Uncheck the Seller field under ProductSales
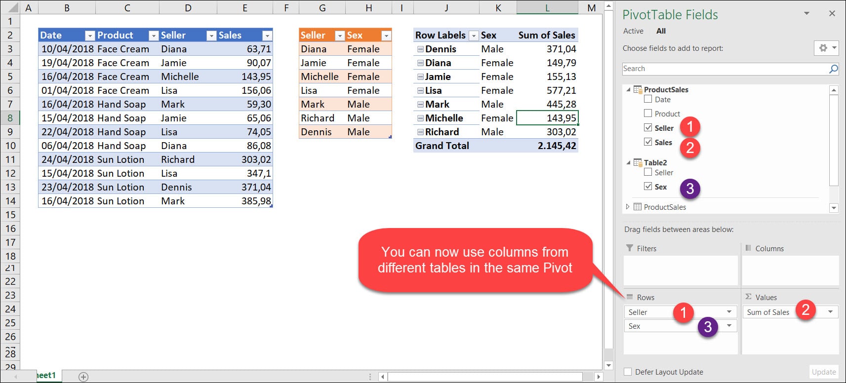846x383 pixels. (x=648, y=127)
